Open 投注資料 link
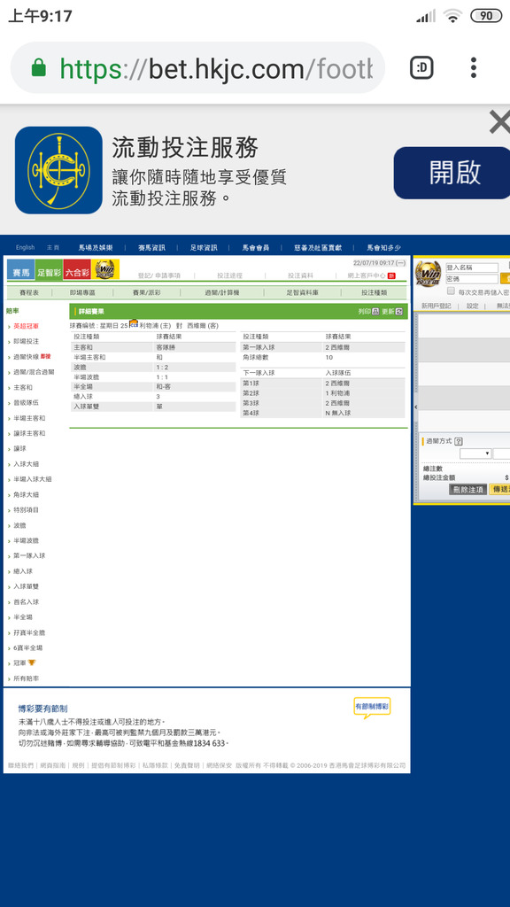 pyautogui.click(x=301, y=276)
